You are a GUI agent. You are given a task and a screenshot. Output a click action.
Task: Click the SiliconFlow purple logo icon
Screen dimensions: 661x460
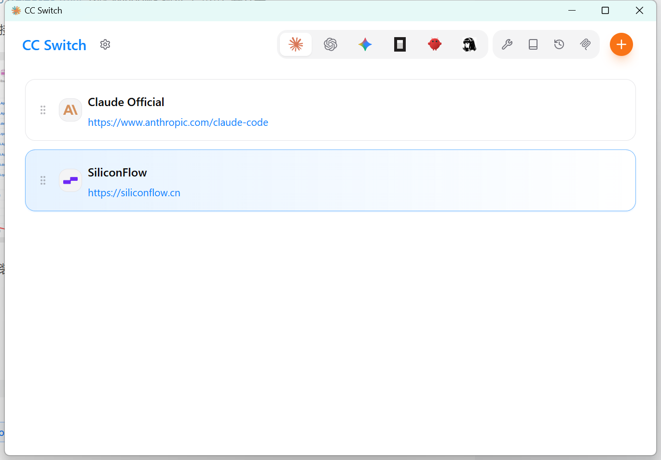click(70, 180)
